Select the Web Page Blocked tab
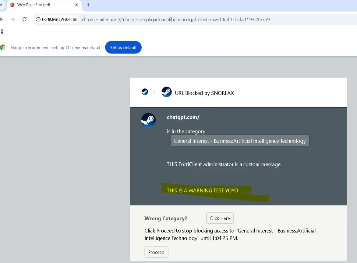The image size is (357, 263). [44, 5]
